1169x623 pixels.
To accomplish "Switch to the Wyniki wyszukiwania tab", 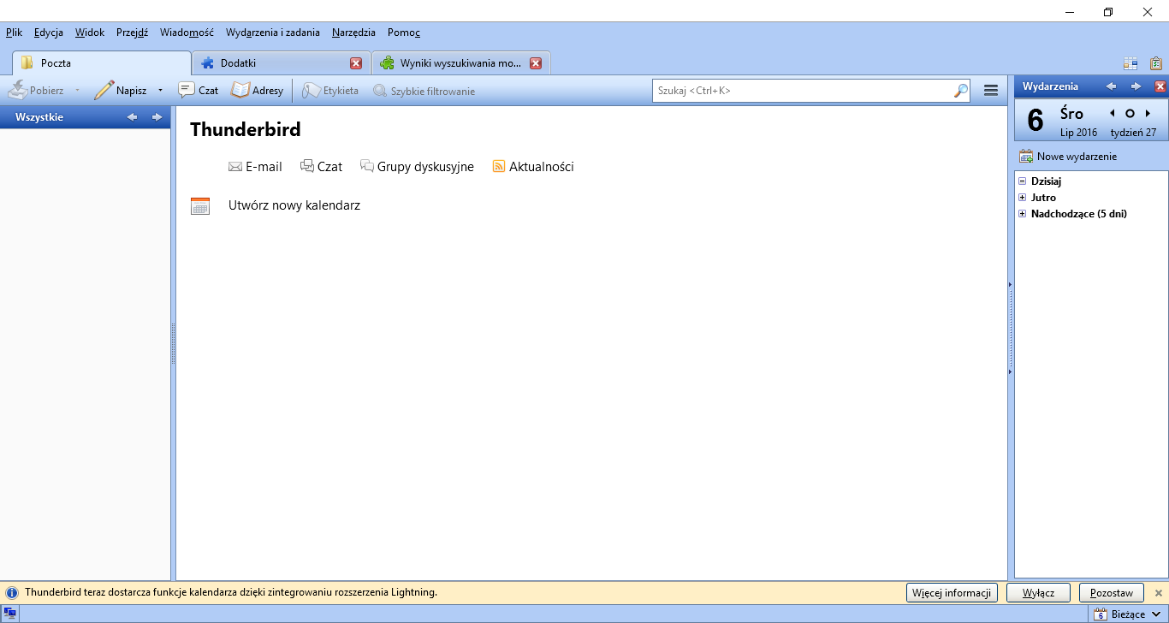I will point(461,62).
